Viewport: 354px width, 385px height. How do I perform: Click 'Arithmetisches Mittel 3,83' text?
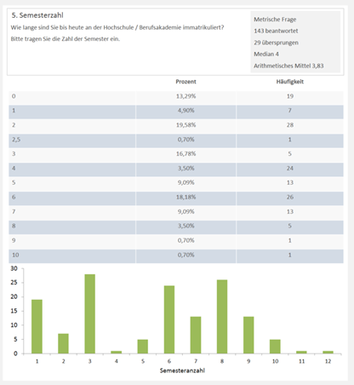coord(288,66)
